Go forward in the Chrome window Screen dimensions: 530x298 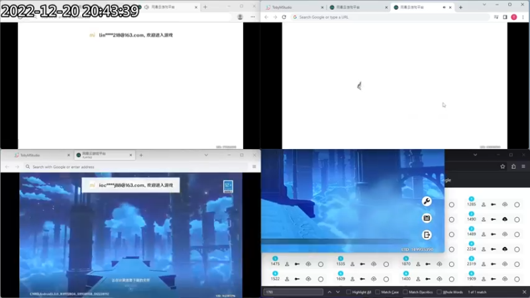tap(275, 17)
